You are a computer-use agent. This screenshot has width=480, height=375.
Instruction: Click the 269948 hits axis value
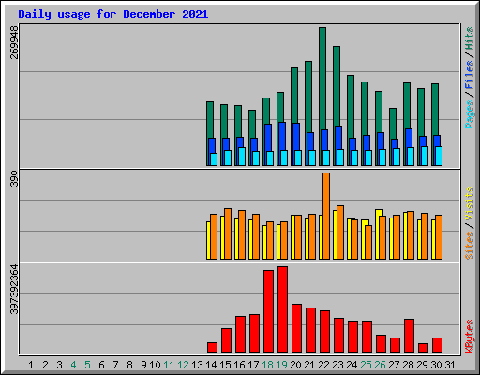tap(14, 42)
